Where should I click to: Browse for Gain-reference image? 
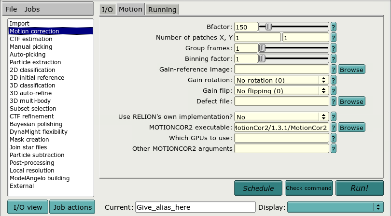351,70
